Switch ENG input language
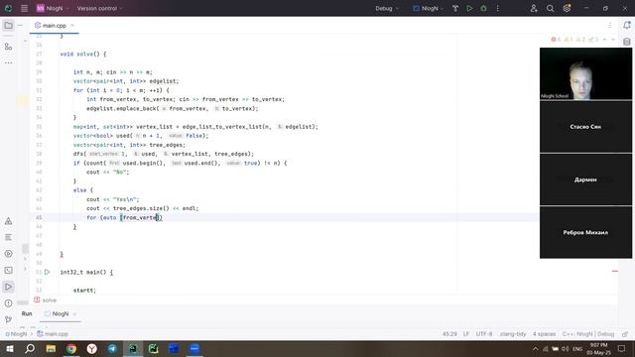 click(577, 348)
